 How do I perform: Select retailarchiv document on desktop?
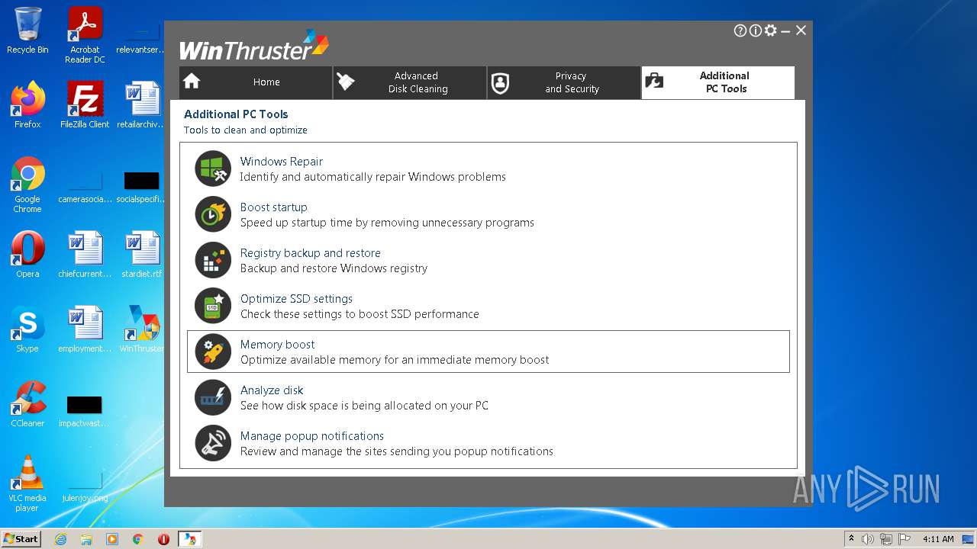[x=142, y=105]
